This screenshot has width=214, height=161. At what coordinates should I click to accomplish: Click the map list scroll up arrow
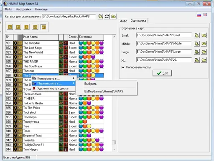pos(114,37)
